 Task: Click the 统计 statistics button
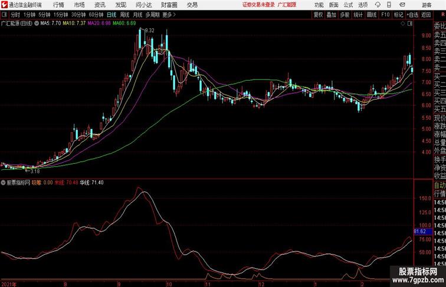pos(358,15)
